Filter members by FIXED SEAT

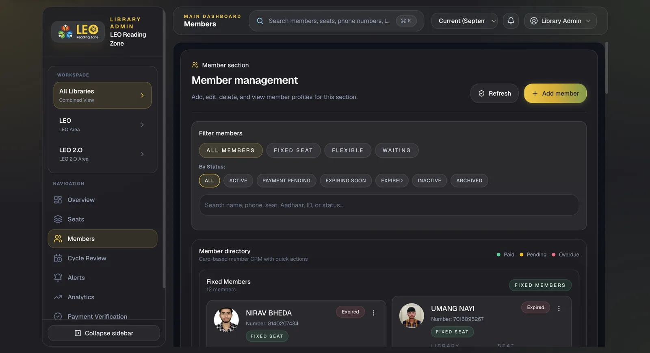[x=293, y=150]
